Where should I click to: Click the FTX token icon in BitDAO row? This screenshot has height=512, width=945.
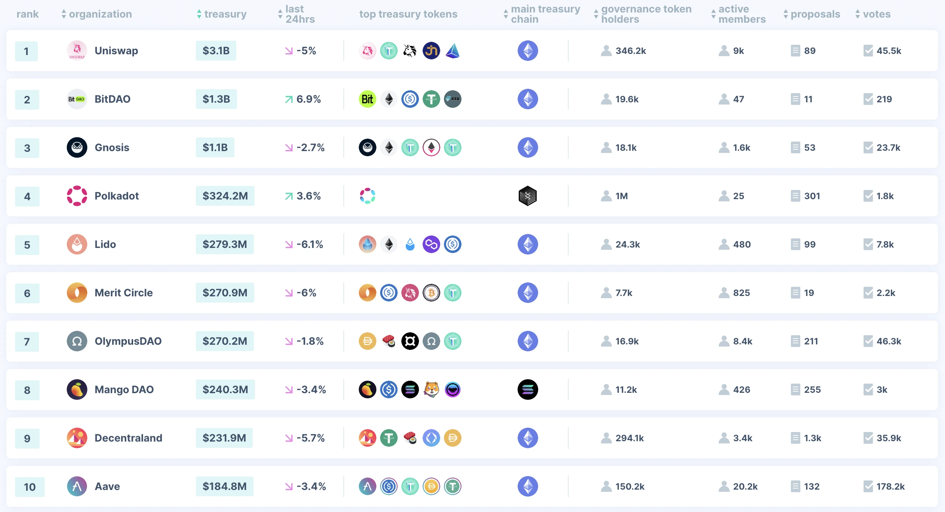453,99
